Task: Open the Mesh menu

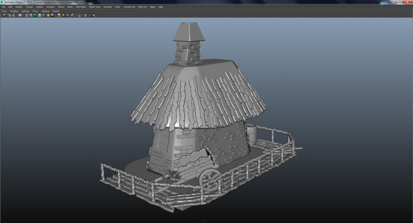Action: click(x=70, y=7)
